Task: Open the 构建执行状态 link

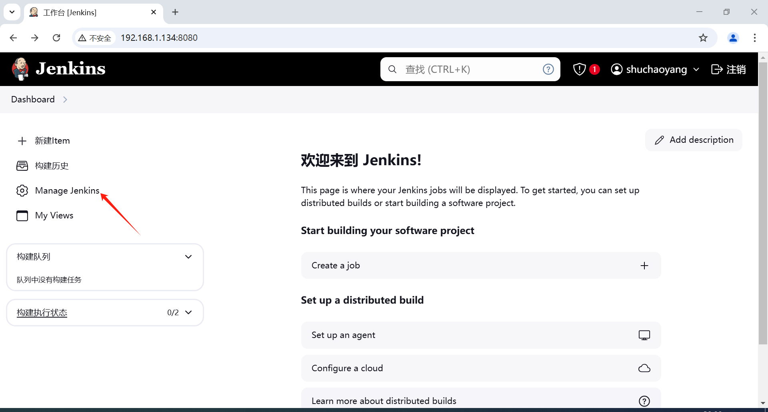Action: coord(42,313)
